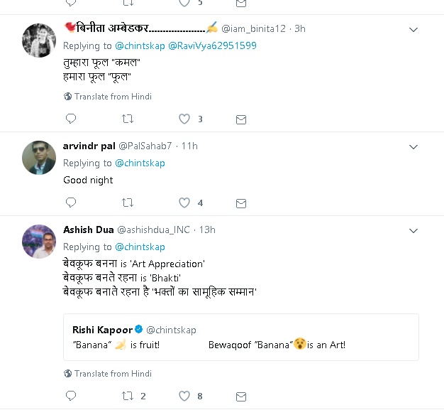Image resolution: width=444 pixels, height=410 pixels.
Task: Expand options menu for arvindr pal's tweet
Action: (x=414, y=146)
